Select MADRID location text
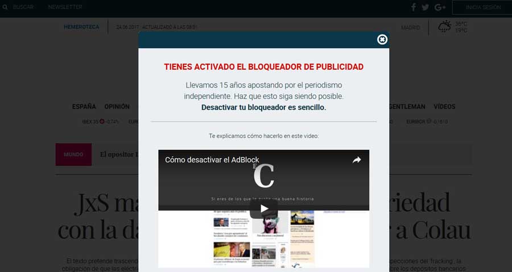Viewport: 512px width, 272px height. (x=410, y=28)
